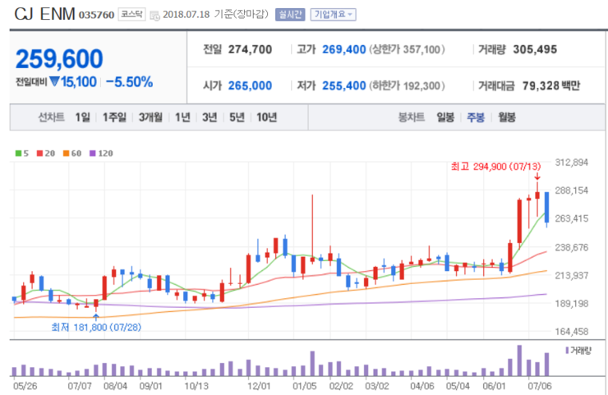This screenshot has height=395, width=608.
Task: Click the blue arrow marking the 181,800 low
Action: 96,317
